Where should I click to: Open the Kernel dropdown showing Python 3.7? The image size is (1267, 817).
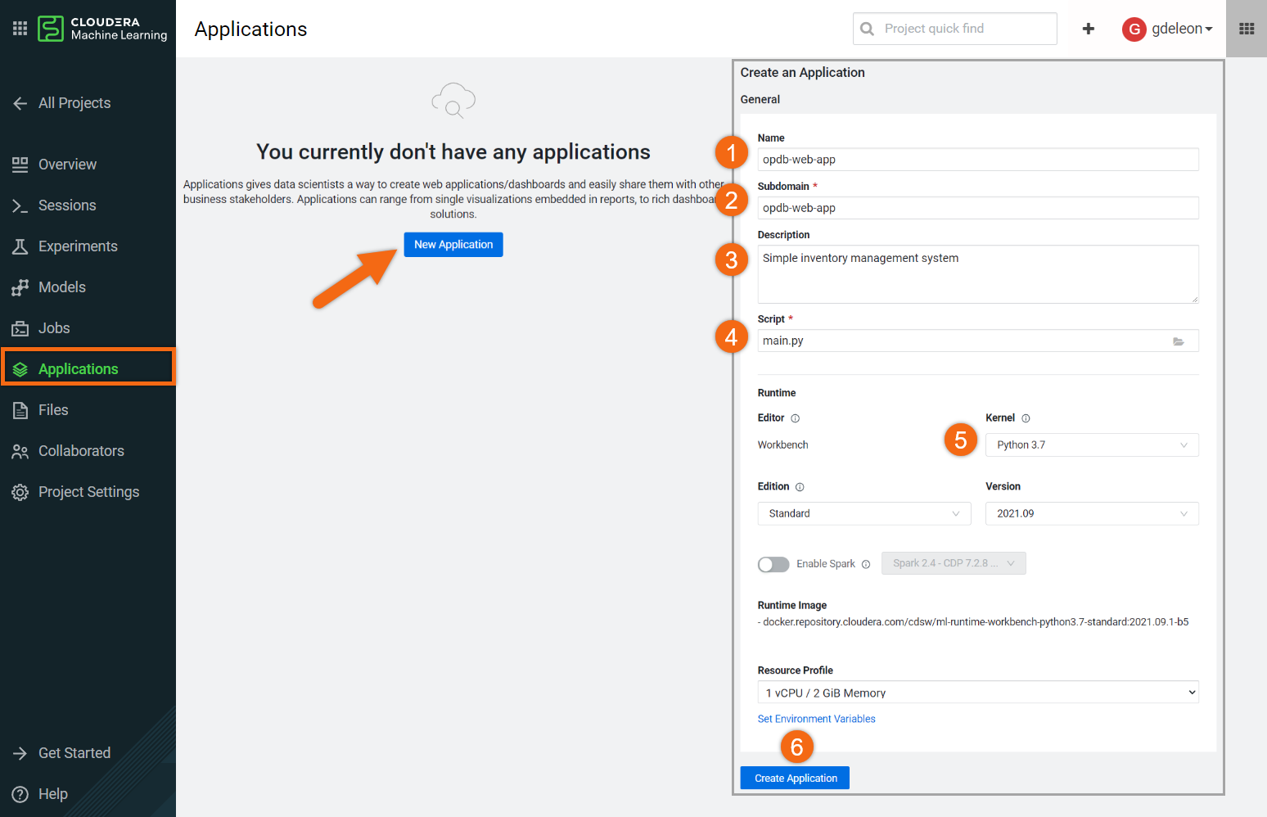point(1091,445)
